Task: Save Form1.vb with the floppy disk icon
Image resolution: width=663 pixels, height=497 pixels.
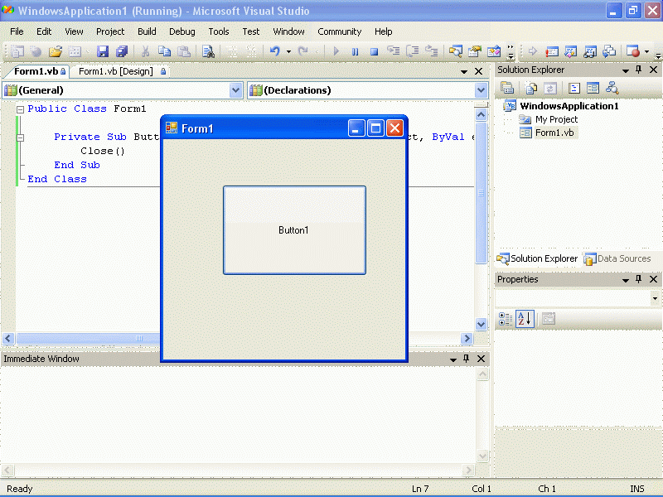Action: (x=103, y=51)
